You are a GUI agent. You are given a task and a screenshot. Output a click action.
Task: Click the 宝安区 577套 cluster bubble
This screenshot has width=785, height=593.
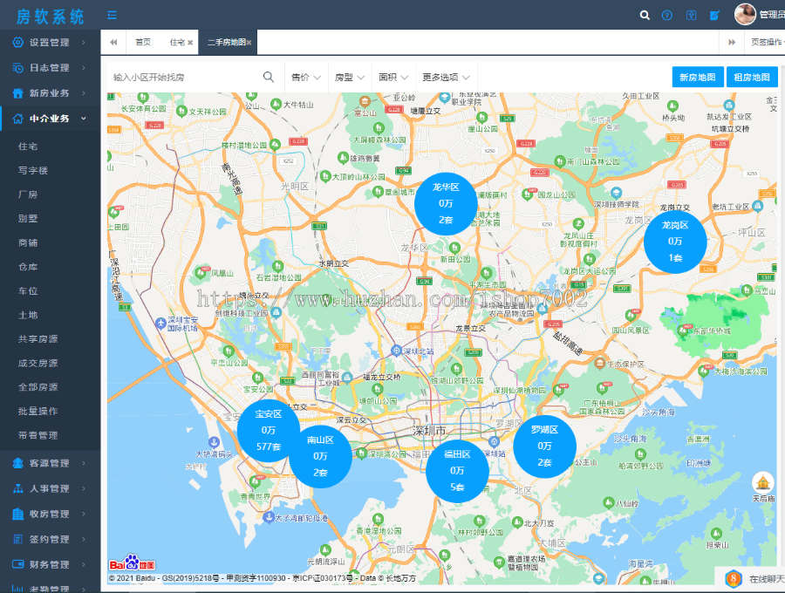(269, 431)
